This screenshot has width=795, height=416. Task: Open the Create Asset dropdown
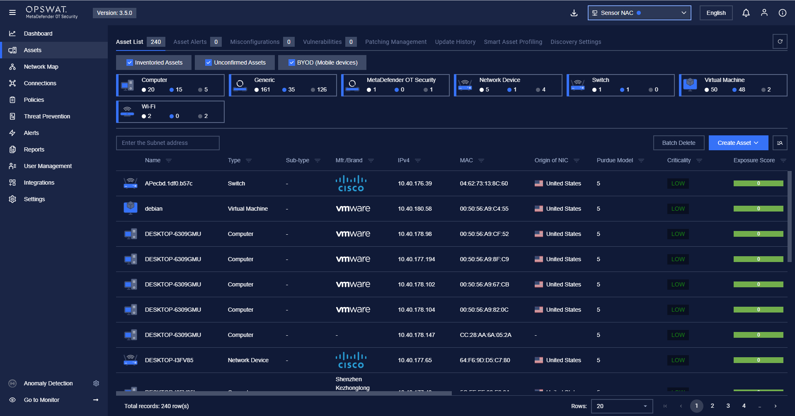738,143
